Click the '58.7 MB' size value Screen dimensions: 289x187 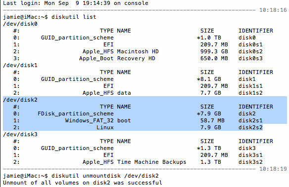click(x=212, y=120)
